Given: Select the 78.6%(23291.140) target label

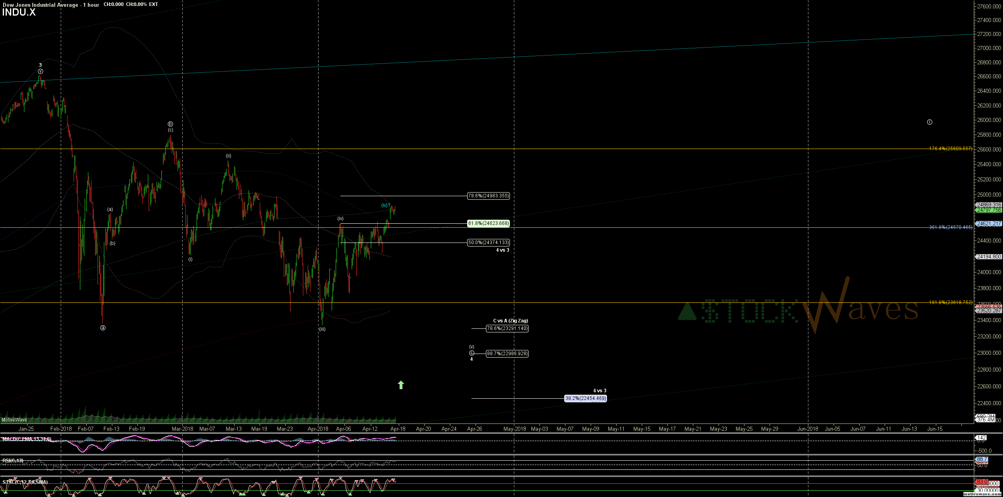Looking at the screenshot, I should [x=507, y=328].
